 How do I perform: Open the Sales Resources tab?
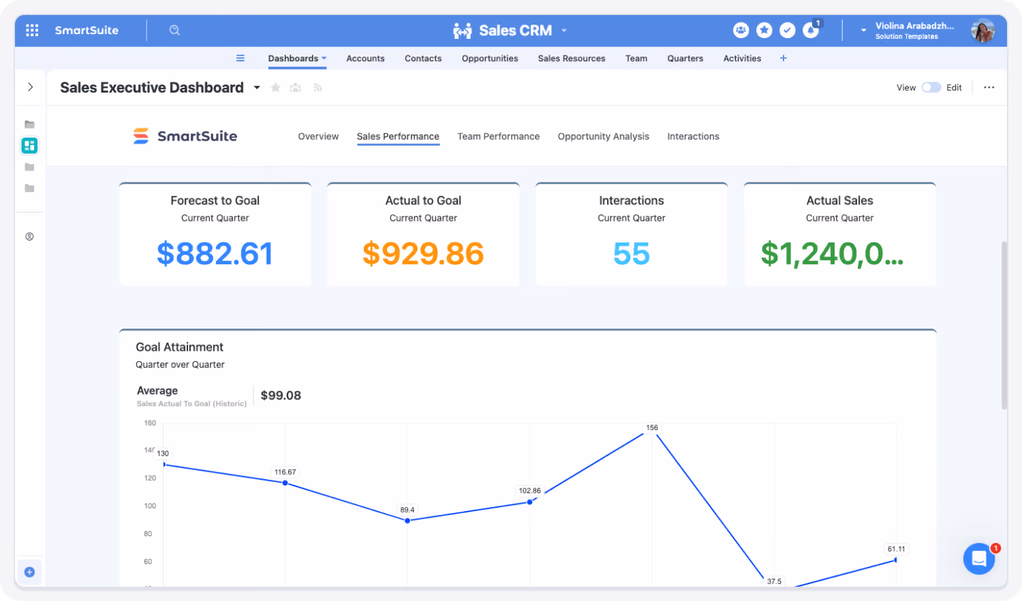pyautogui.click(x=572, y=59)
